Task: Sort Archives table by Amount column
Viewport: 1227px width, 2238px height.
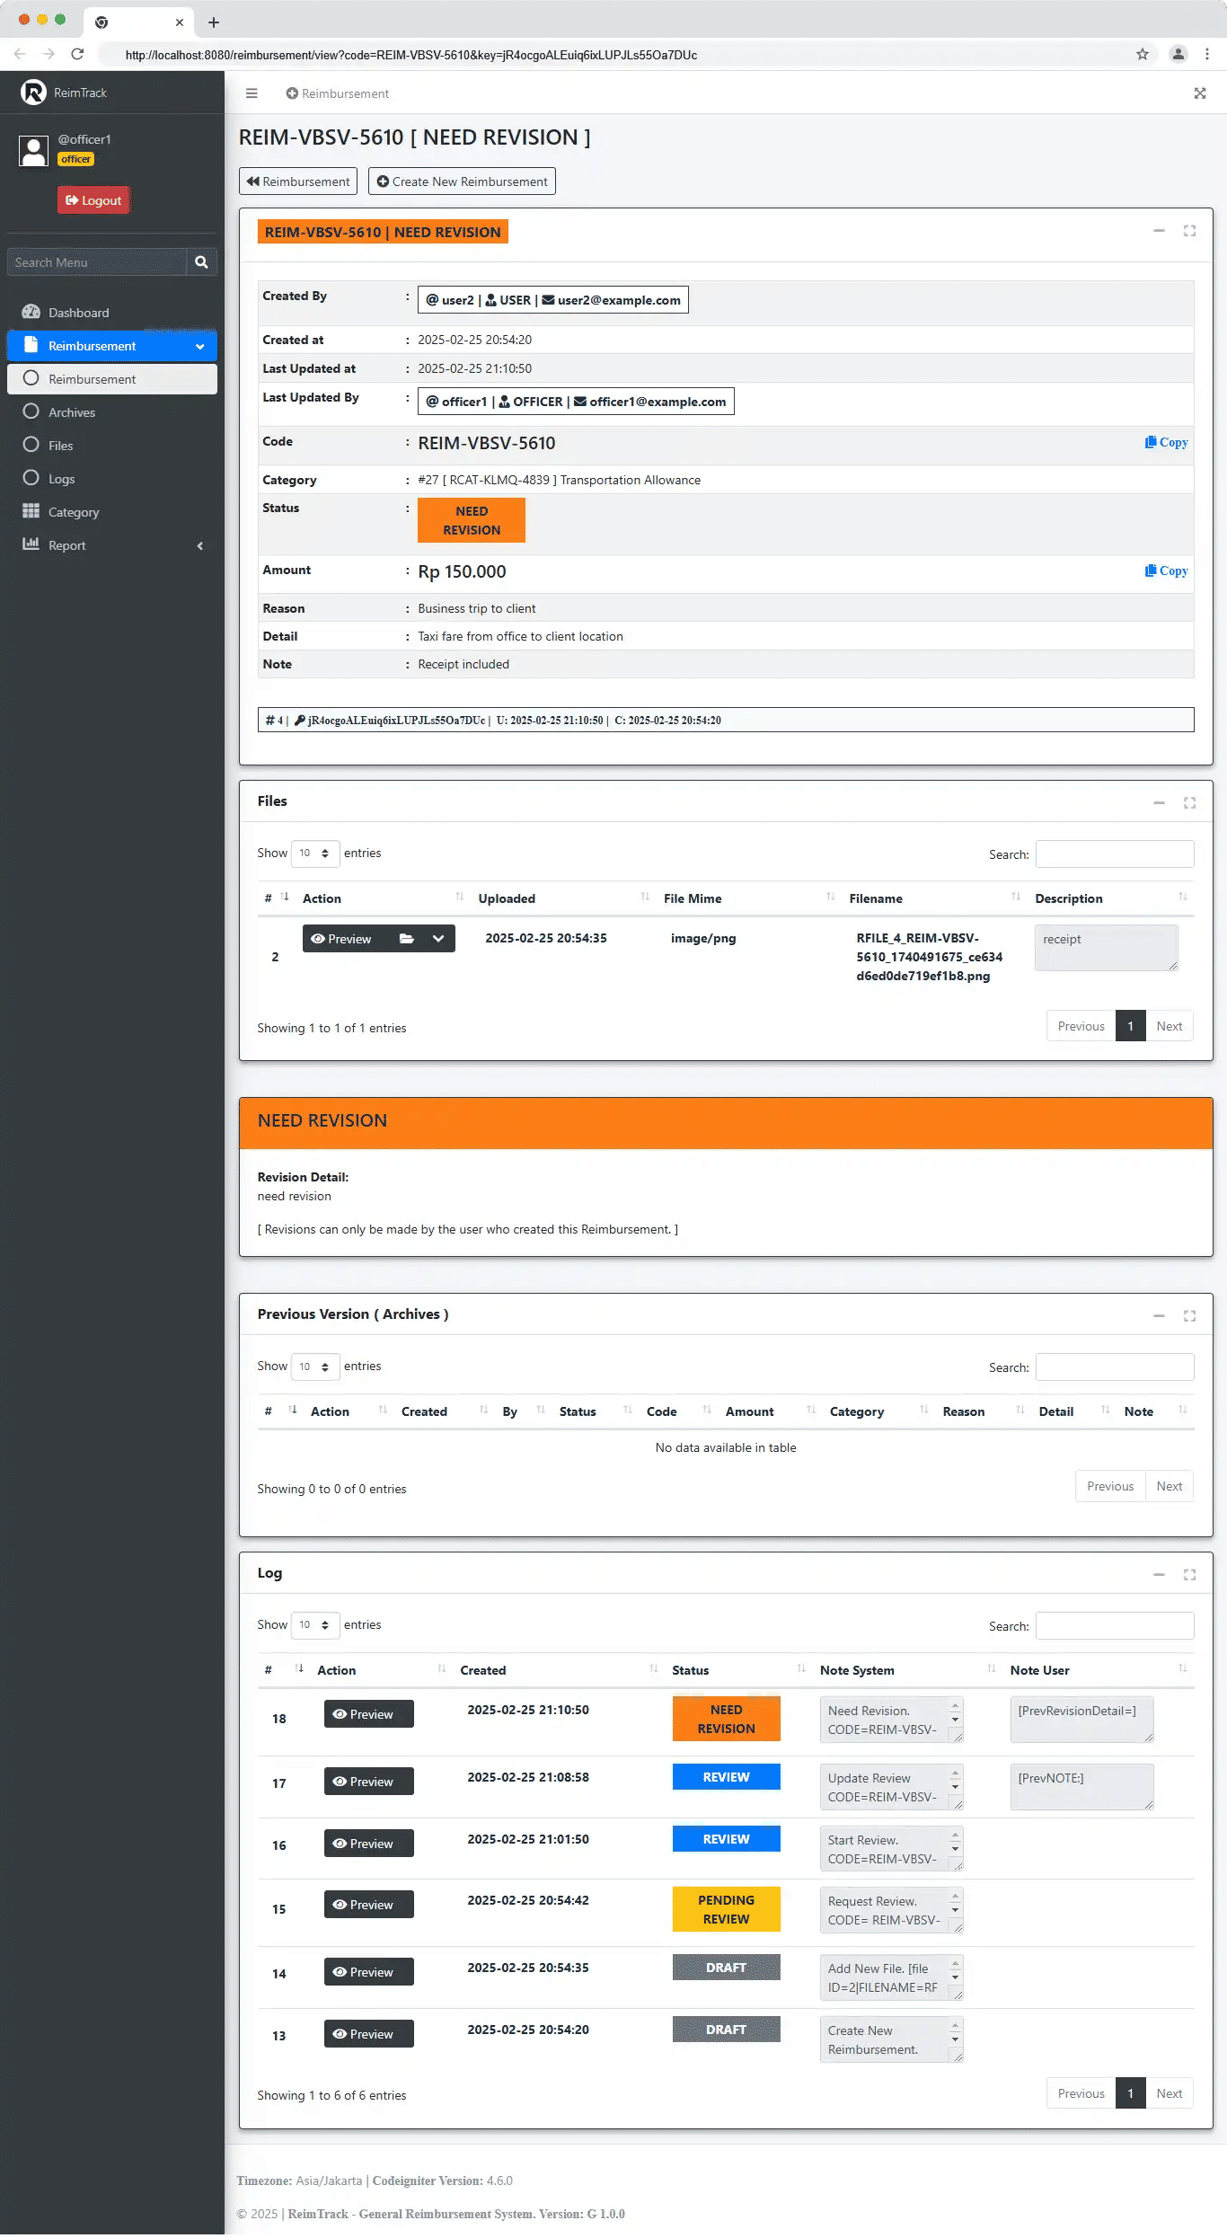Action: point(769,1411)
